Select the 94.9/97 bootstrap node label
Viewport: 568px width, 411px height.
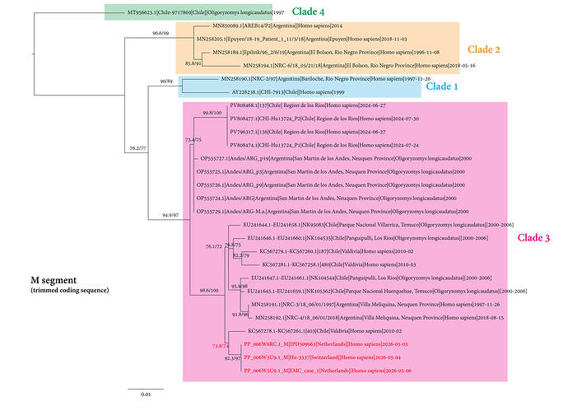coord(170,215)
